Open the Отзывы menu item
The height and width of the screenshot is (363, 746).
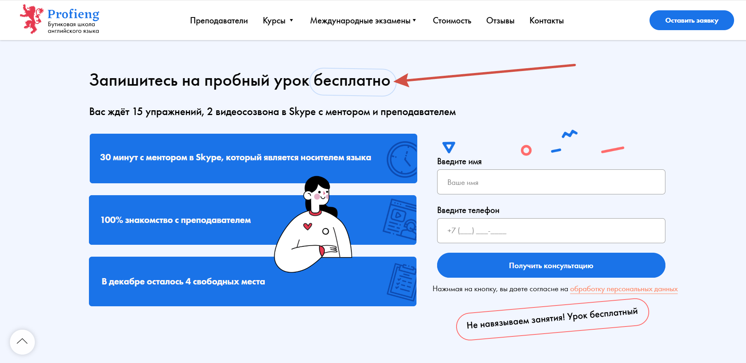point(500,21)
